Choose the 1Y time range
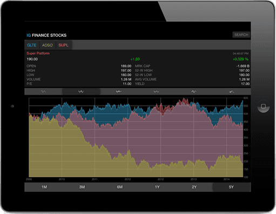This screenshot has height=214, width=276. tap(157, 187)
